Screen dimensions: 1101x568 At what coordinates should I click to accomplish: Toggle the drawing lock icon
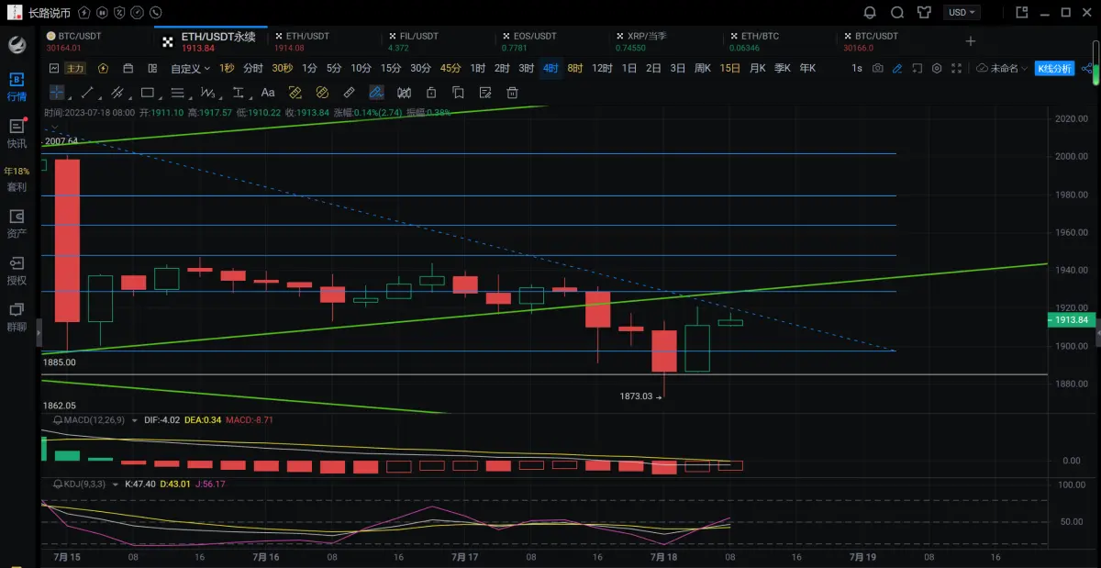coord(431,93)
